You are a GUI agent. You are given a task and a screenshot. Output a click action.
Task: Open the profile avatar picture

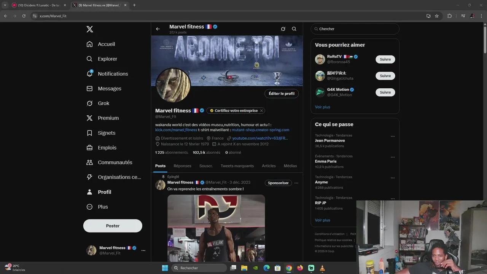(x=173, y=85)
